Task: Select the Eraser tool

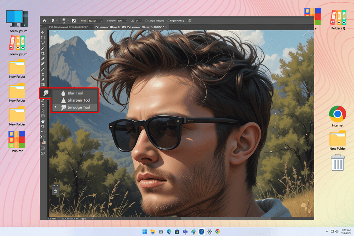Action: [43, 79]
